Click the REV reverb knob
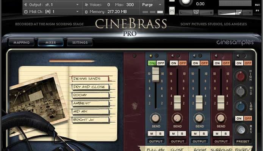The height and width of the screenshot is (151, 263). pyautogui.click(x=241, y=129)
